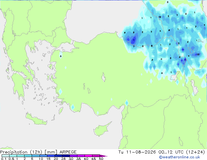Click the '12' precipitation value on the map

(160, 17)
